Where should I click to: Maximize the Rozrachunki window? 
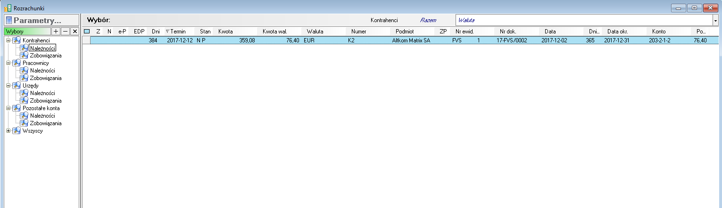coord(694,8)
